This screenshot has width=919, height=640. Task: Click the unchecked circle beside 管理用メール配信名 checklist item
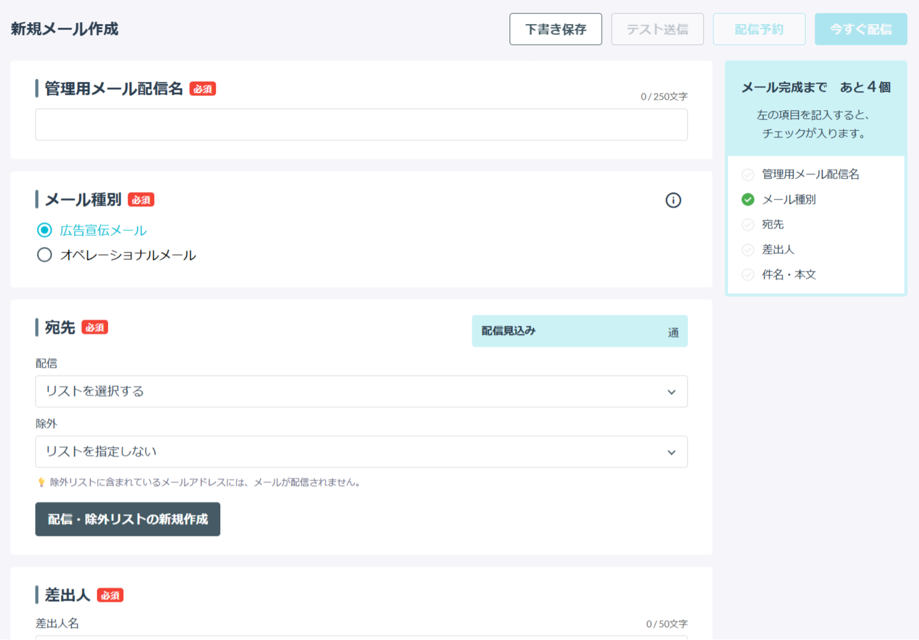coord(748,174)
